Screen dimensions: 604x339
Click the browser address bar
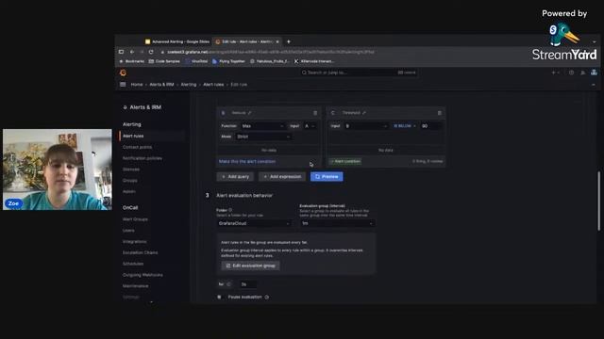pos(270,52)
